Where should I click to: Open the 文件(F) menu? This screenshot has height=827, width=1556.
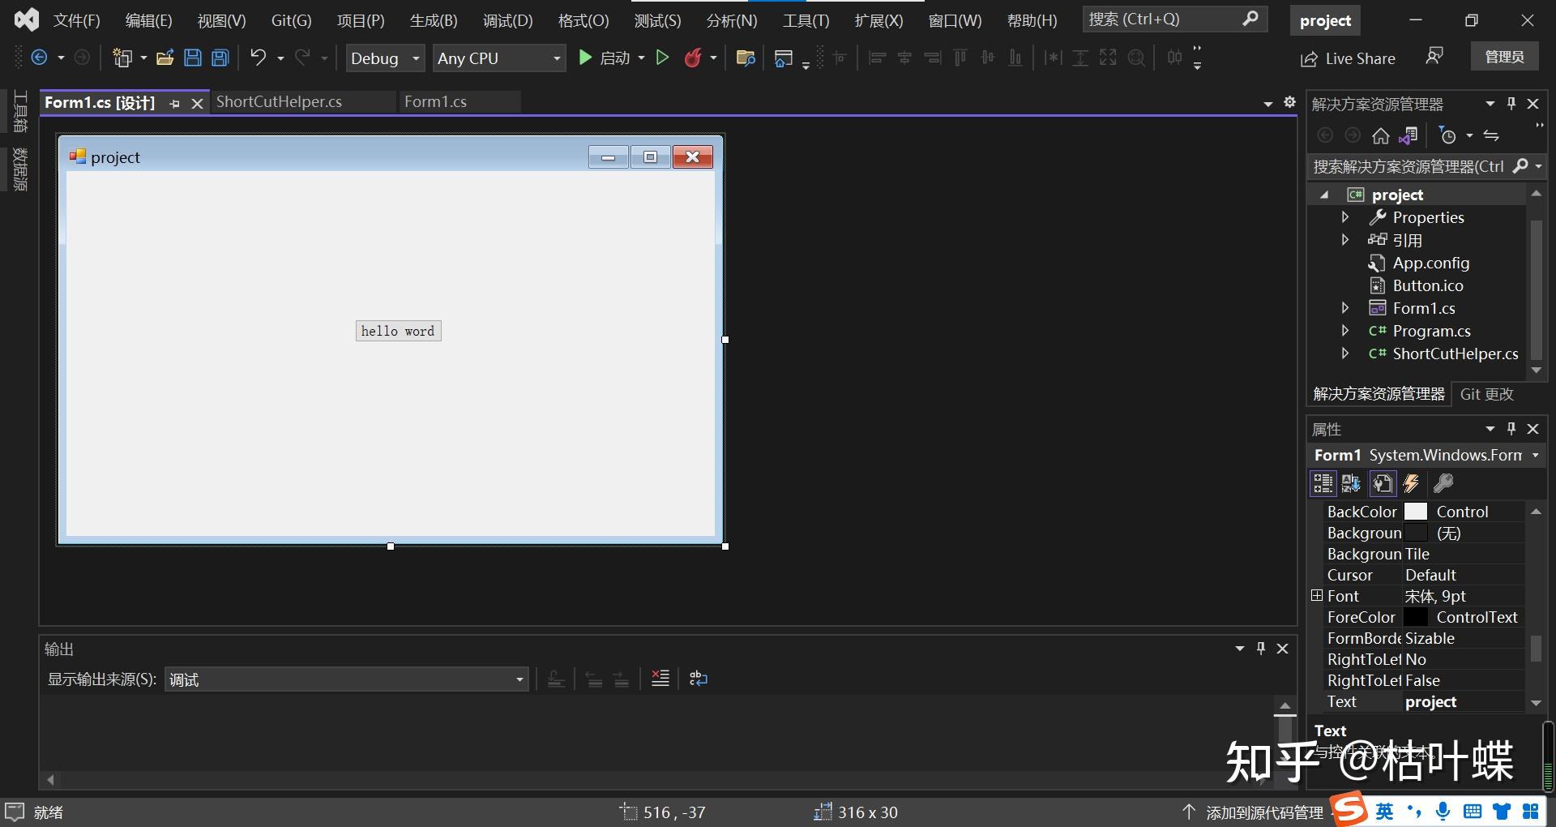pyautogui.click(x=77, y=20)
